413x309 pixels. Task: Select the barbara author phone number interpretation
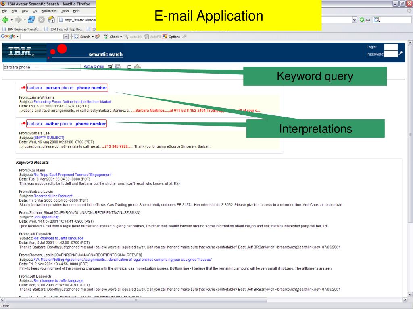click(x=67, y=124)
